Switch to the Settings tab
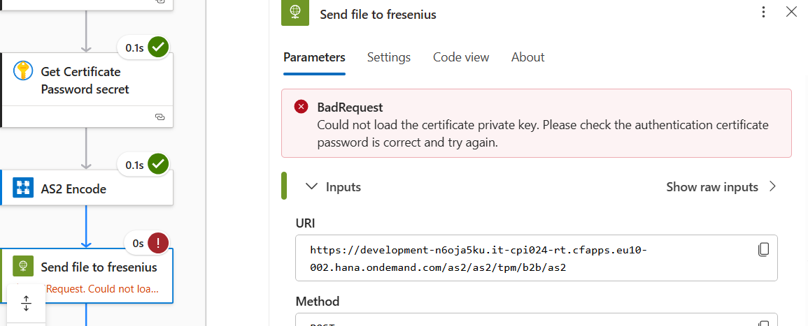Viewport: 808px width, 326px height. pyautogui.click(x=388, y=57)
